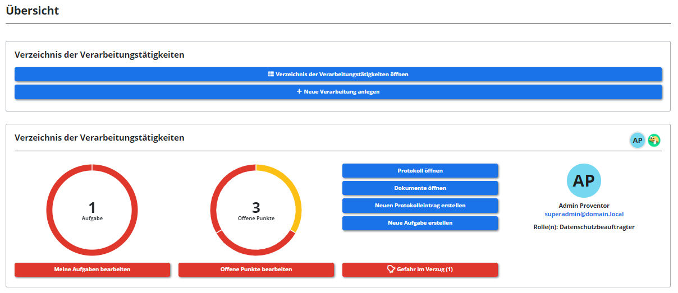Screen dimensions: 678x293
Task: Edit my tasks via Meine Aufgaben bearbeiten
Action: click(92, 269)
